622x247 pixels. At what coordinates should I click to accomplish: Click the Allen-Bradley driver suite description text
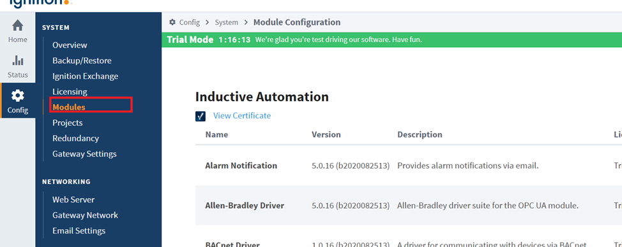488,206
